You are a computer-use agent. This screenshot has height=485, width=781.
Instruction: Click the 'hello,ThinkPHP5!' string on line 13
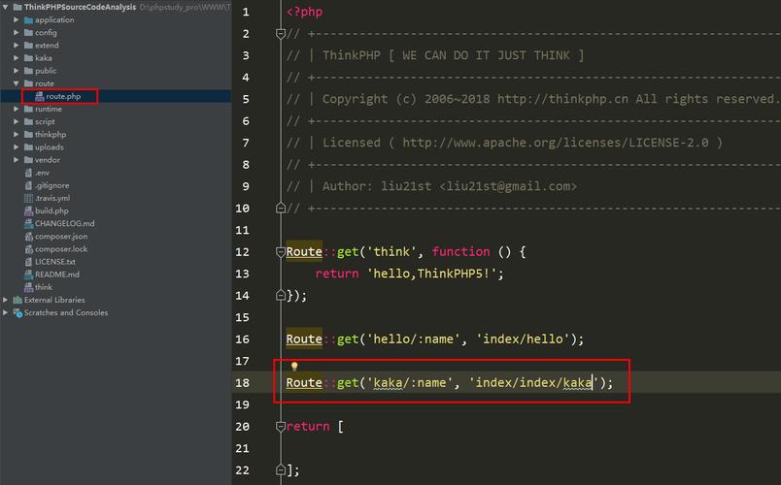(432, 274)
